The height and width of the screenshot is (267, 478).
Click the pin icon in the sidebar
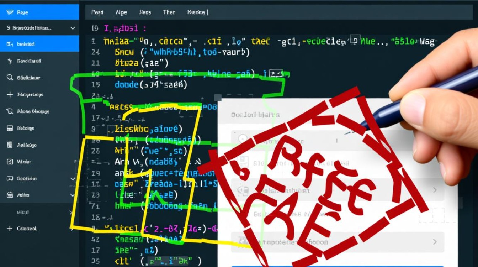click(10, 61)
